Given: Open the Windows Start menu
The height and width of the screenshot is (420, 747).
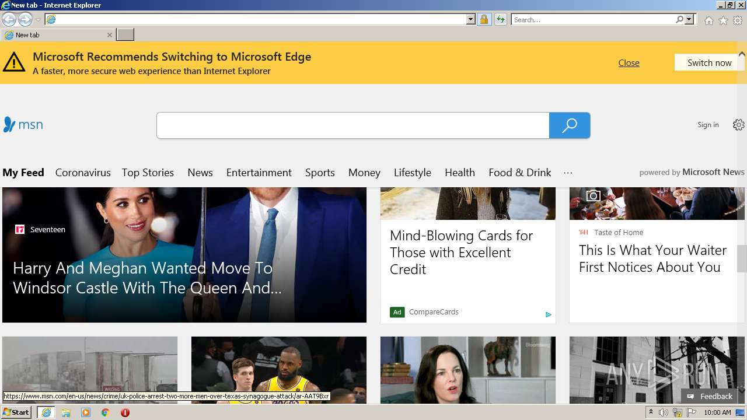Looking at the screenshot, I should 16,412.
